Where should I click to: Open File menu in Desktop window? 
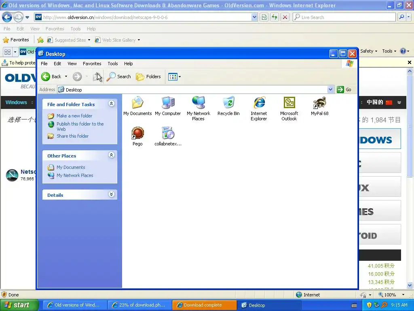44,64
